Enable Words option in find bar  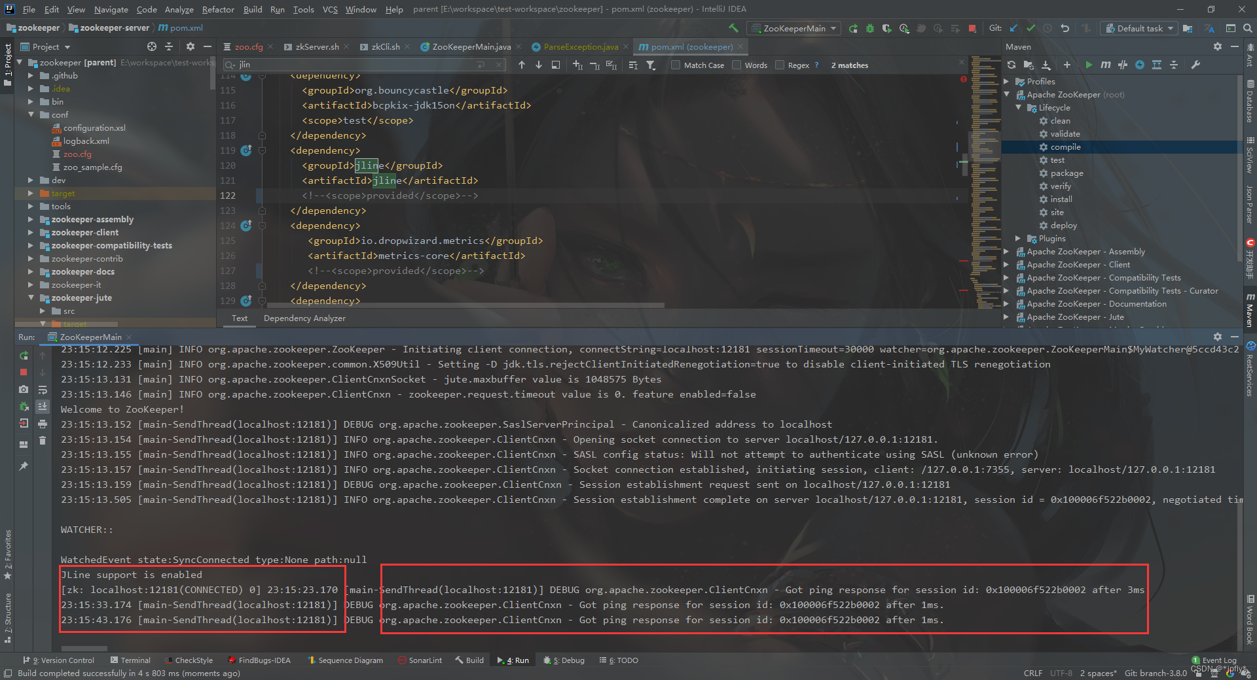coord(750,65)
